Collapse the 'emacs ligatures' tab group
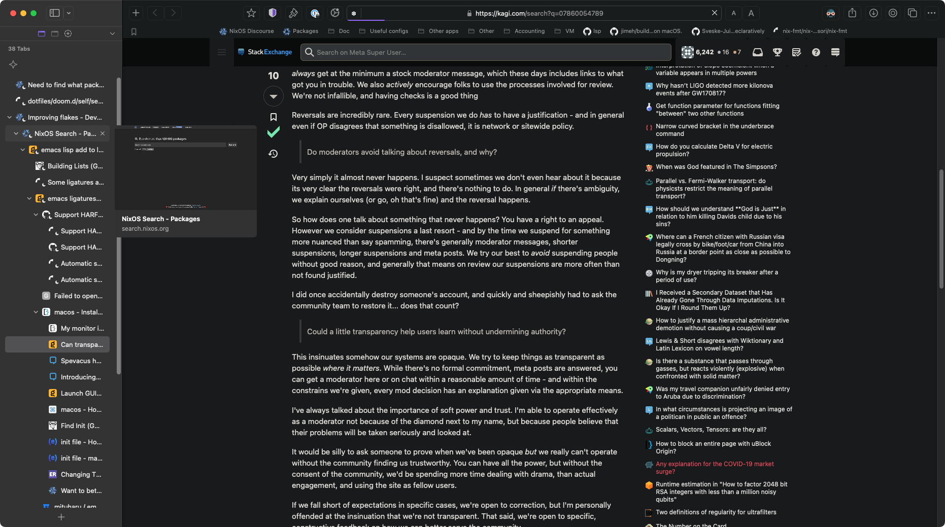The width and height of the screenshot is (945, 527). coord(29,199)
